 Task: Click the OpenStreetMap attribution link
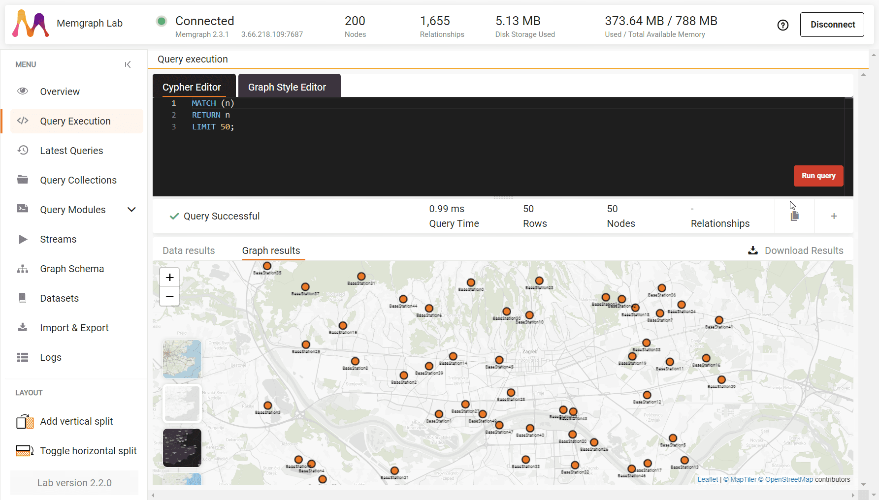tap(789, 479)
